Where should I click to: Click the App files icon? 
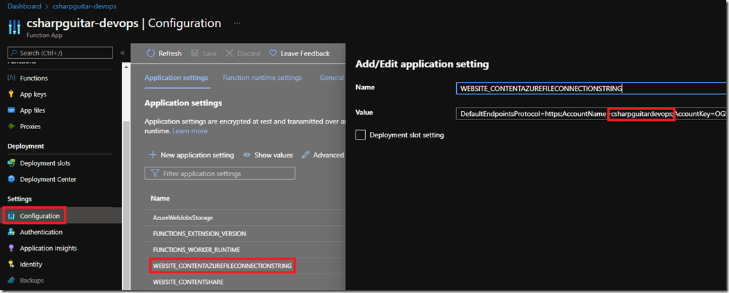click(12, 110)
